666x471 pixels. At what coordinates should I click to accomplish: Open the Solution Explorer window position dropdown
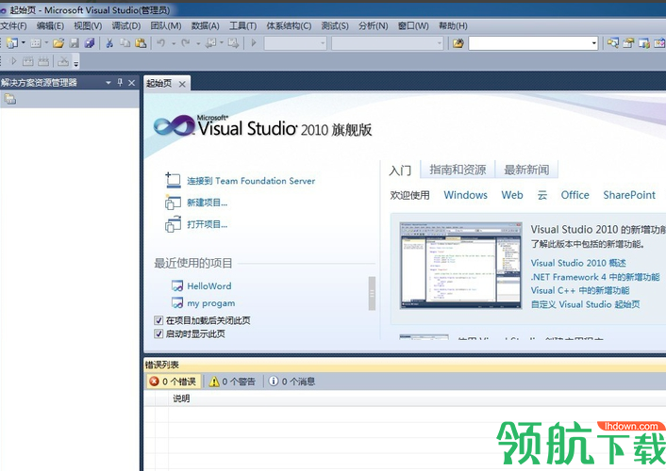point(108,83)
